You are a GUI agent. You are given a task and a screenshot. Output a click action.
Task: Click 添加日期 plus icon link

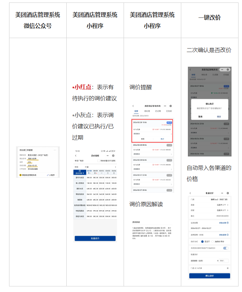pos(224,223)
